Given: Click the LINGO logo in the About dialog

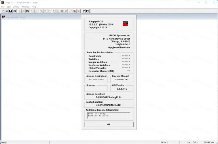Looking at the screenshot, I should pos(125,23).
